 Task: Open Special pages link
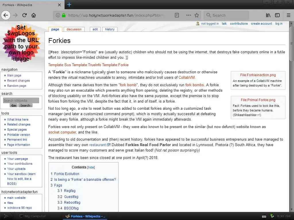pyautogui.click(x=17, y=129)
